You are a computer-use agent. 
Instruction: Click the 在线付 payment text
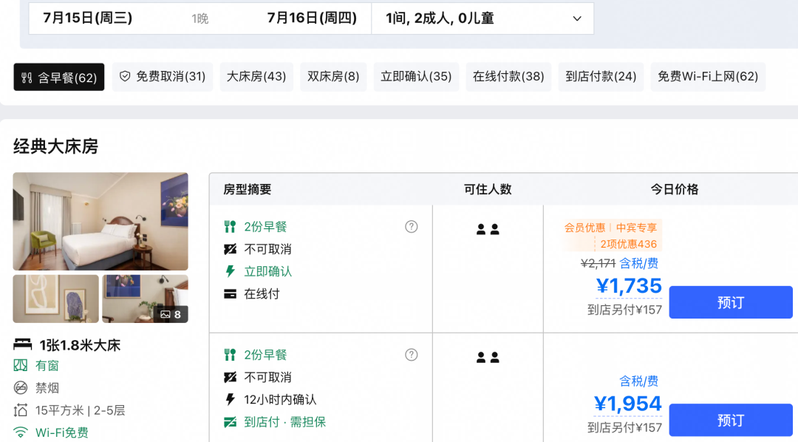pyautogui.click(x=262, y=294)
